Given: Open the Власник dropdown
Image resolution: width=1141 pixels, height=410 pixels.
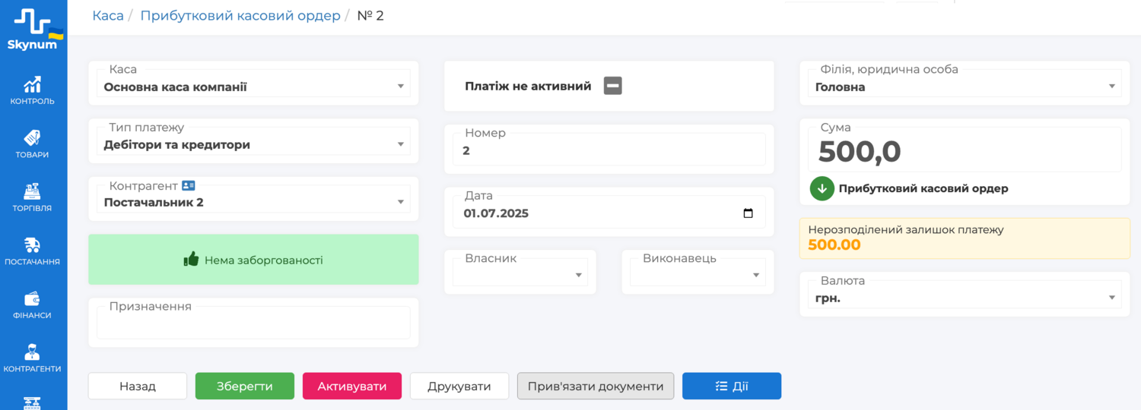Looking at the screenshot, I should click(x=520, y=274).
